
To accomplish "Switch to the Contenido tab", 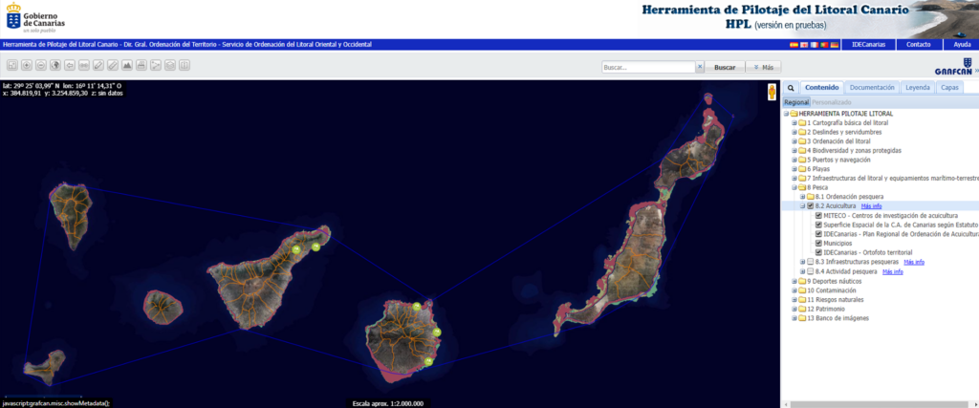I will click(x=821, y=88).
